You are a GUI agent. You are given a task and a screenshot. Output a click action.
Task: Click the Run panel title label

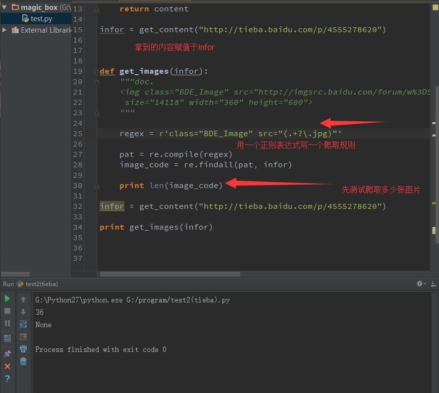(8, 284)
